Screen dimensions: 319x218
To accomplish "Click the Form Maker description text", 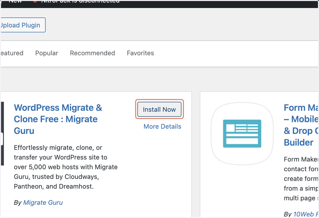I will tap(301, 179).
